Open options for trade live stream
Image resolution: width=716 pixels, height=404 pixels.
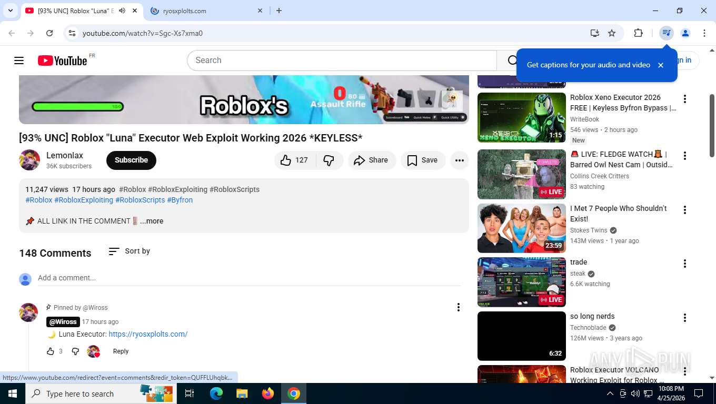685,264
